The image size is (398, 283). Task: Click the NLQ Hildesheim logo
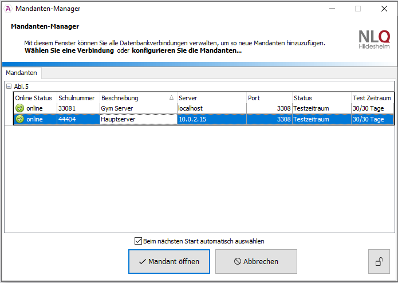[x=374, y=40]
